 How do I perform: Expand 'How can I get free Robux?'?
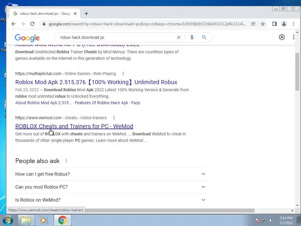[x=111, y=174]
